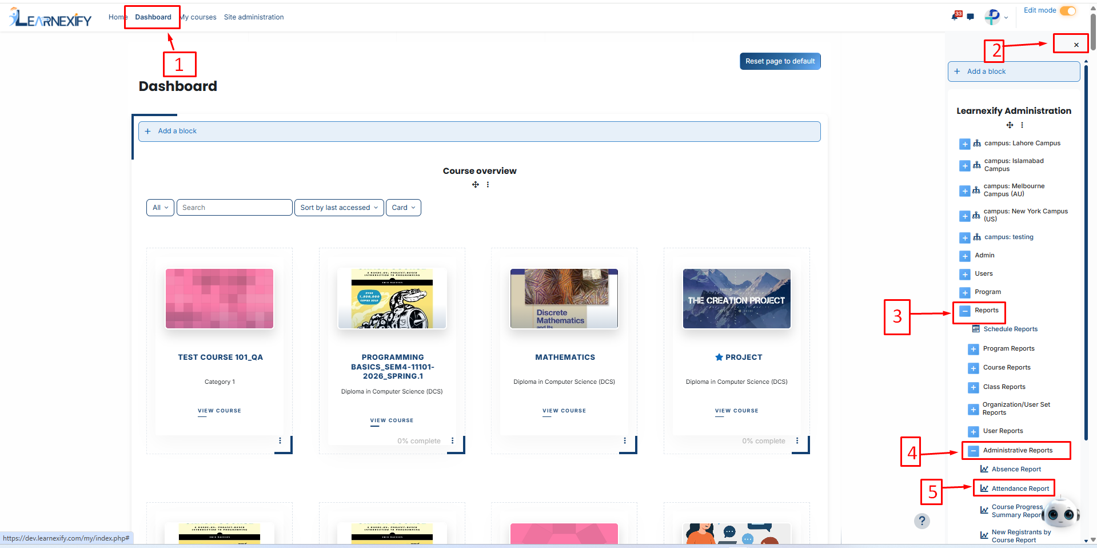Click the move icon under Course overview
The image size is (1097, 548).
pos(475,185)
